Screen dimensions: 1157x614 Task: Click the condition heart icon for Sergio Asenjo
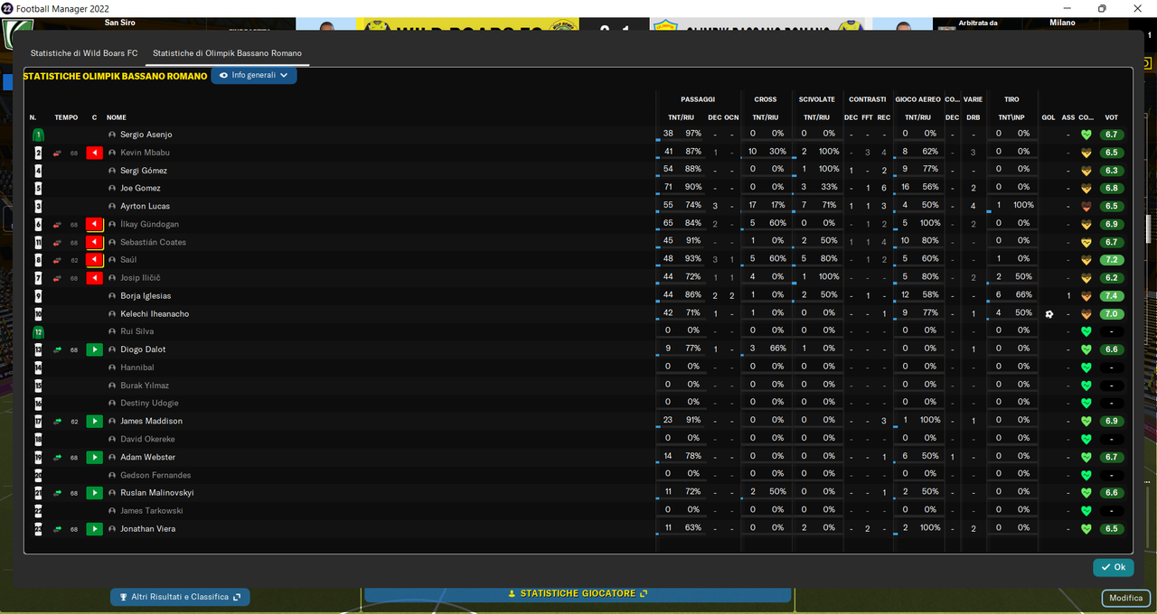coord(1086,135)
